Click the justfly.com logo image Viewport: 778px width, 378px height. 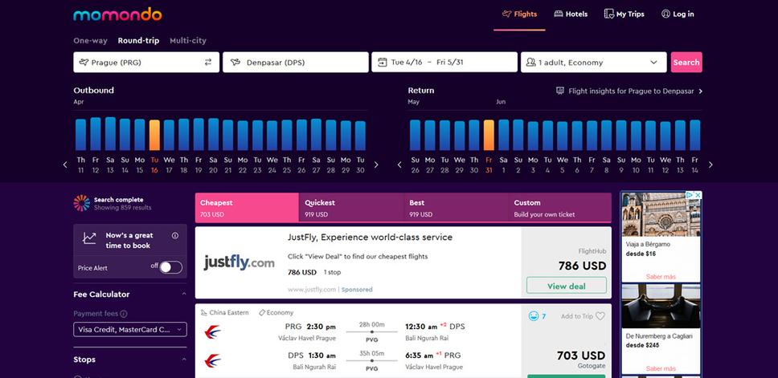point(239,262)
